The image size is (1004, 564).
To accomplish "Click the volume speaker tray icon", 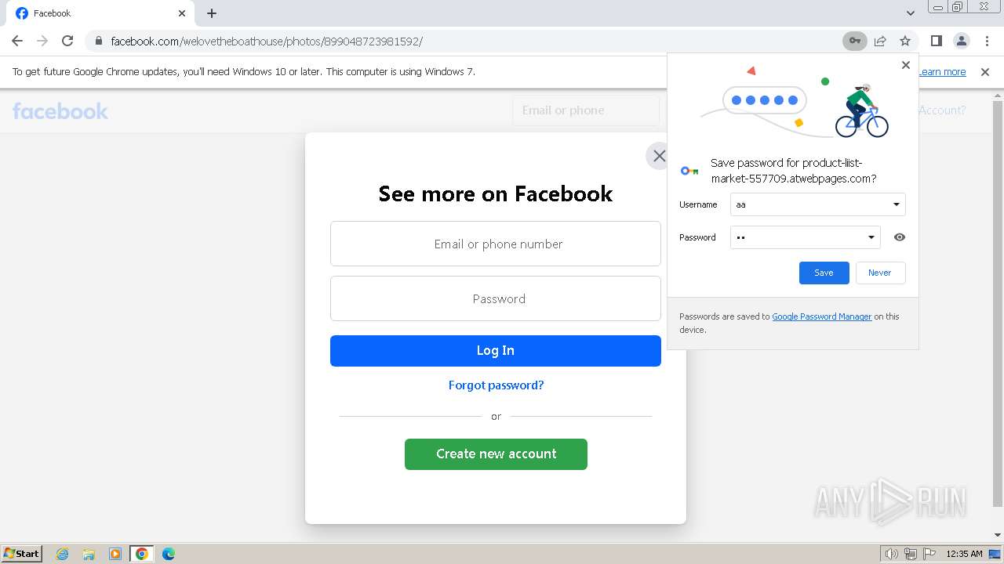I will pos(892,554).
